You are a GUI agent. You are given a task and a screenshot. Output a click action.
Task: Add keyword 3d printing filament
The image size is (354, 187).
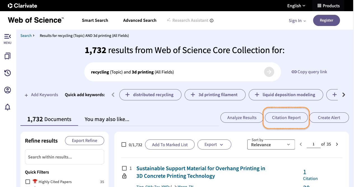pos(215,95)
